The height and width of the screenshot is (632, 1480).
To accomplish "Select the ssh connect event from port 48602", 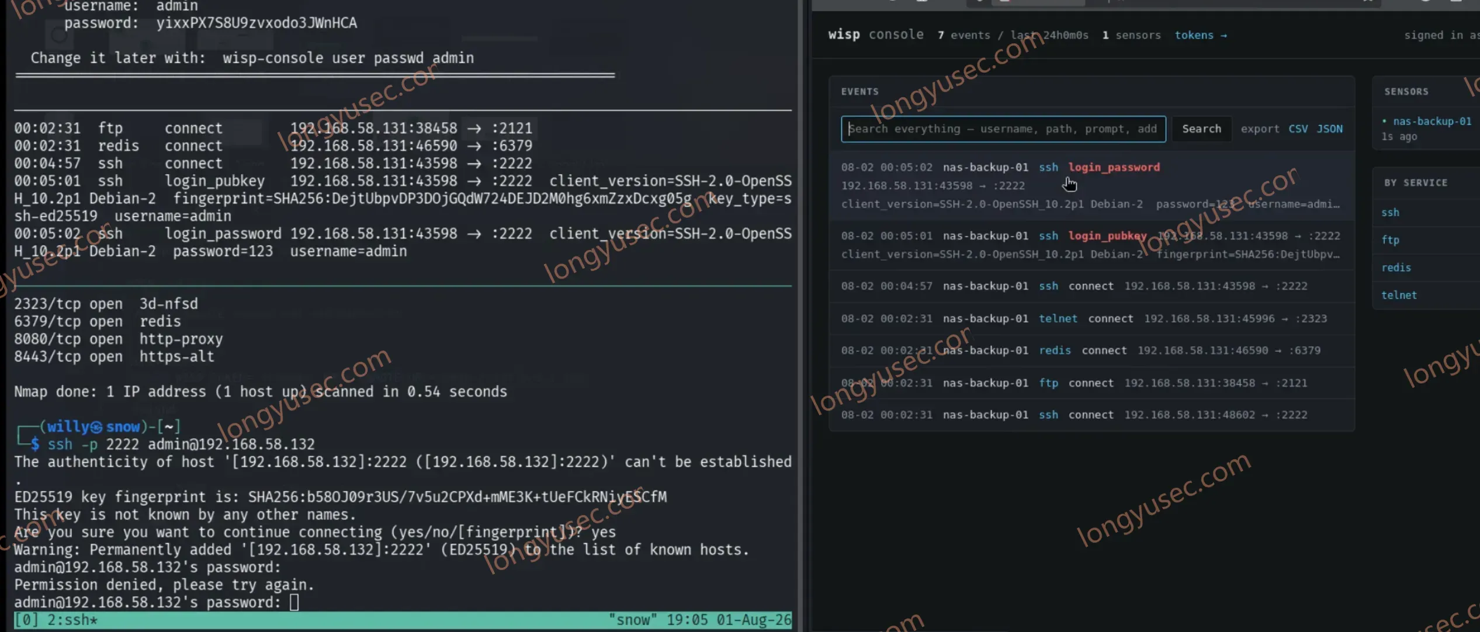I will tap(1091, 415).
